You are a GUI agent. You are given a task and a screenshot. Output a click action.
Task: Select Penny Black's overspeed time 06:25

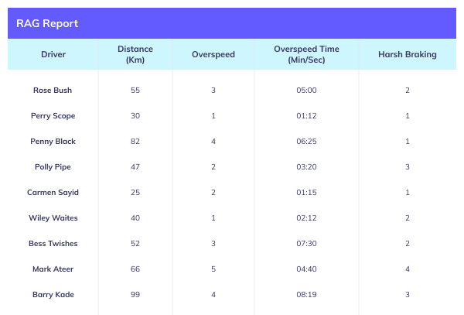[x=306, y=141]
